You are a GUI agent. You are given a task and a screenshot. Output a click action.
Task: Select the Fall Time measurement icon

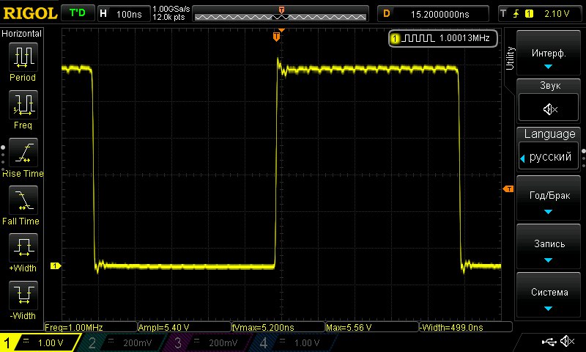coord(23,200)
